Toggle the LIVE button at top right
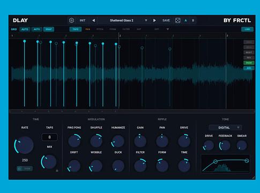This screenshot has width=260, height=193. 247,29
